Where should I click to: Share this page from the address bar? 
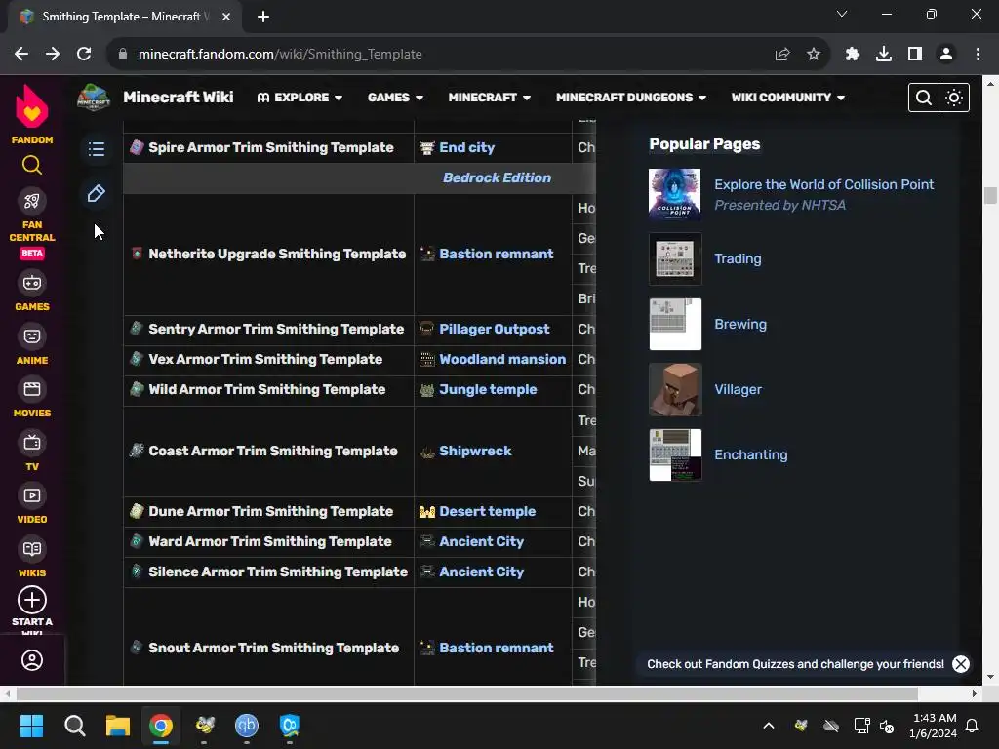coord(782,55)
